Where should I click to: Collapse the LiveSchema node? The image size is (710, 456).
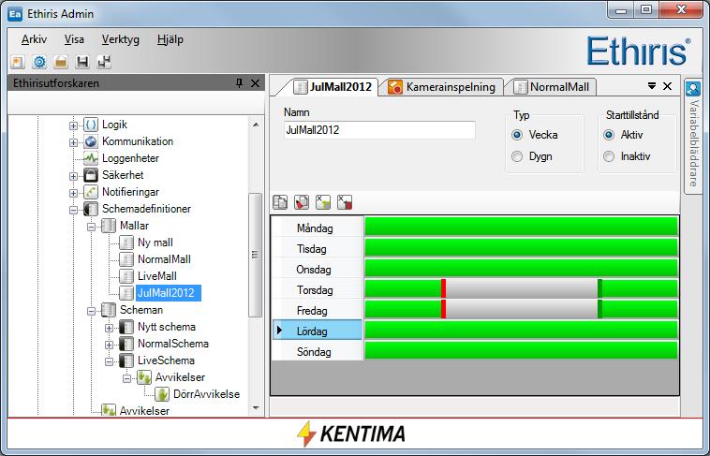[110, 361]
